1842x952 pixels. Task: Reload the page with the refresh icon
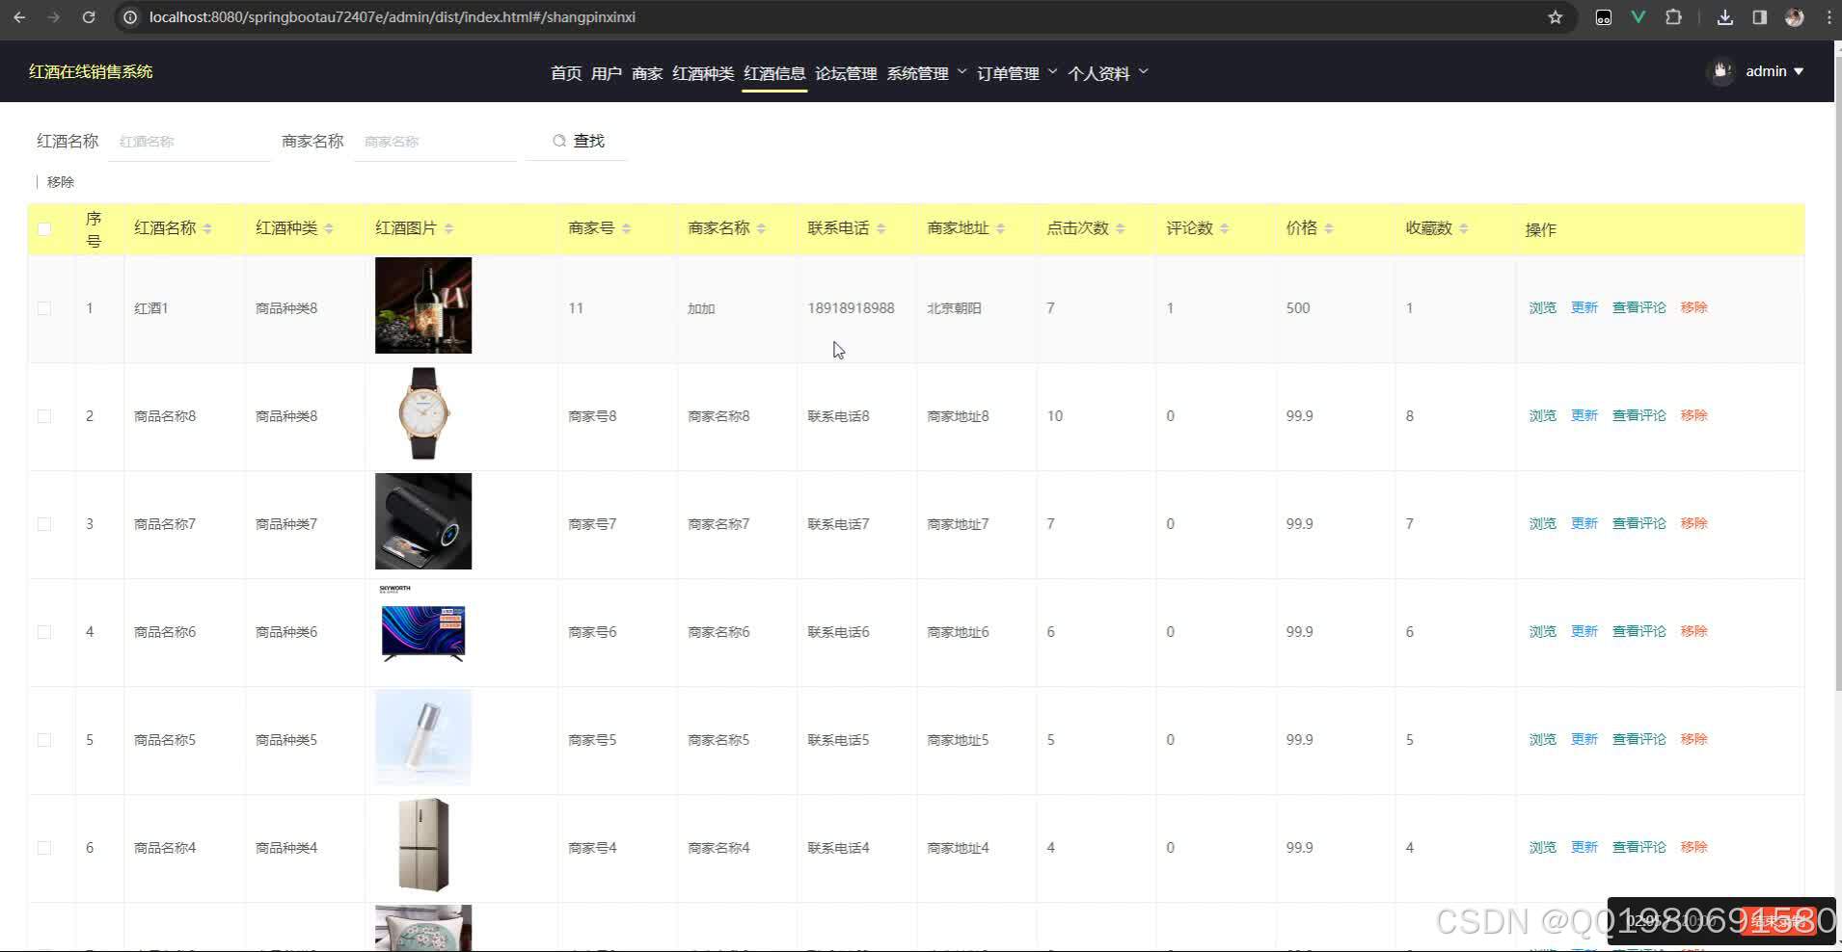tap(89, 17)
